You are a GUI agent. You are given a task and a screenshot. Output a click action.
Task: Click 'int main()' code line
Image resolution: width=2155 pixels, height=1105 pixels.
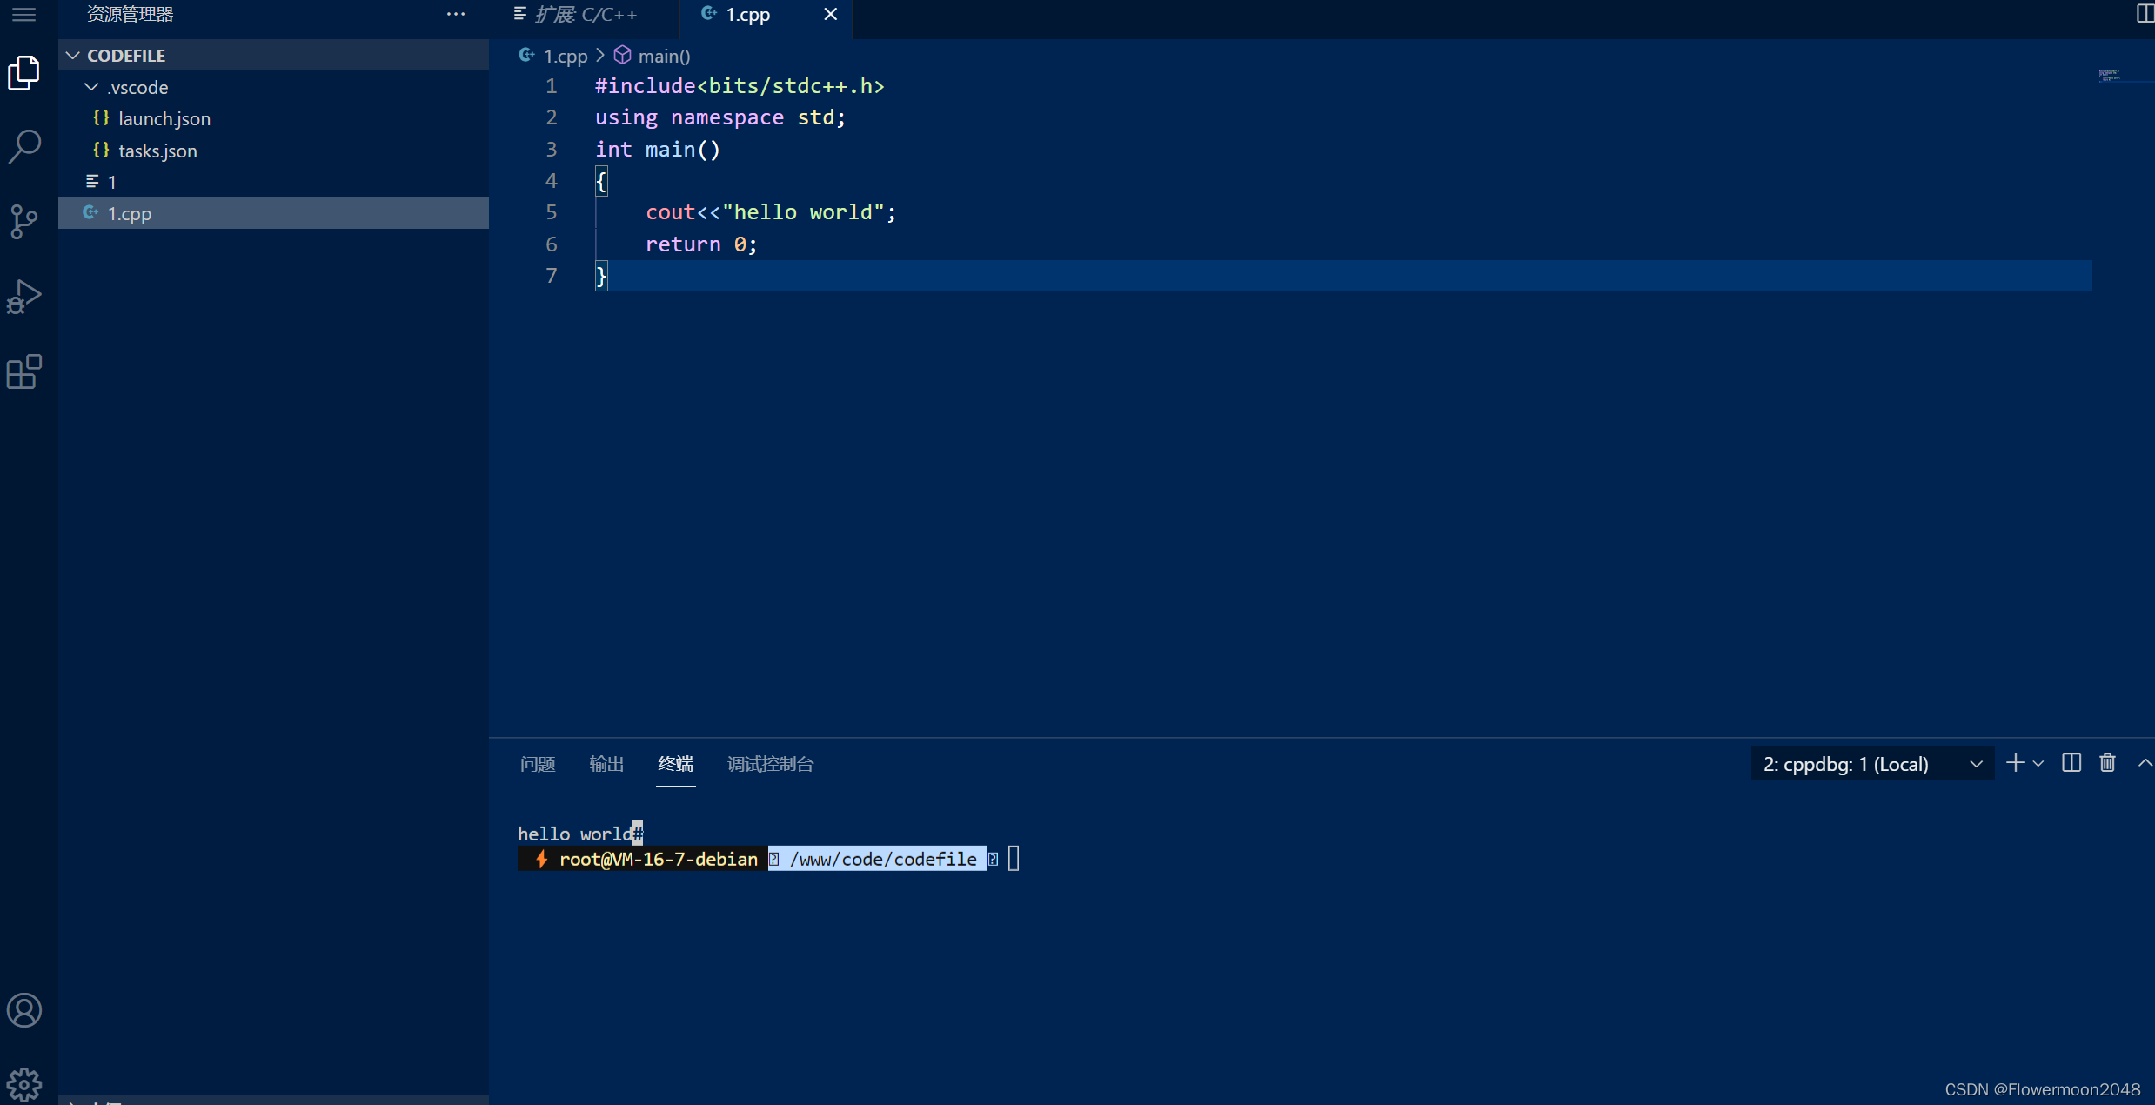658,150
